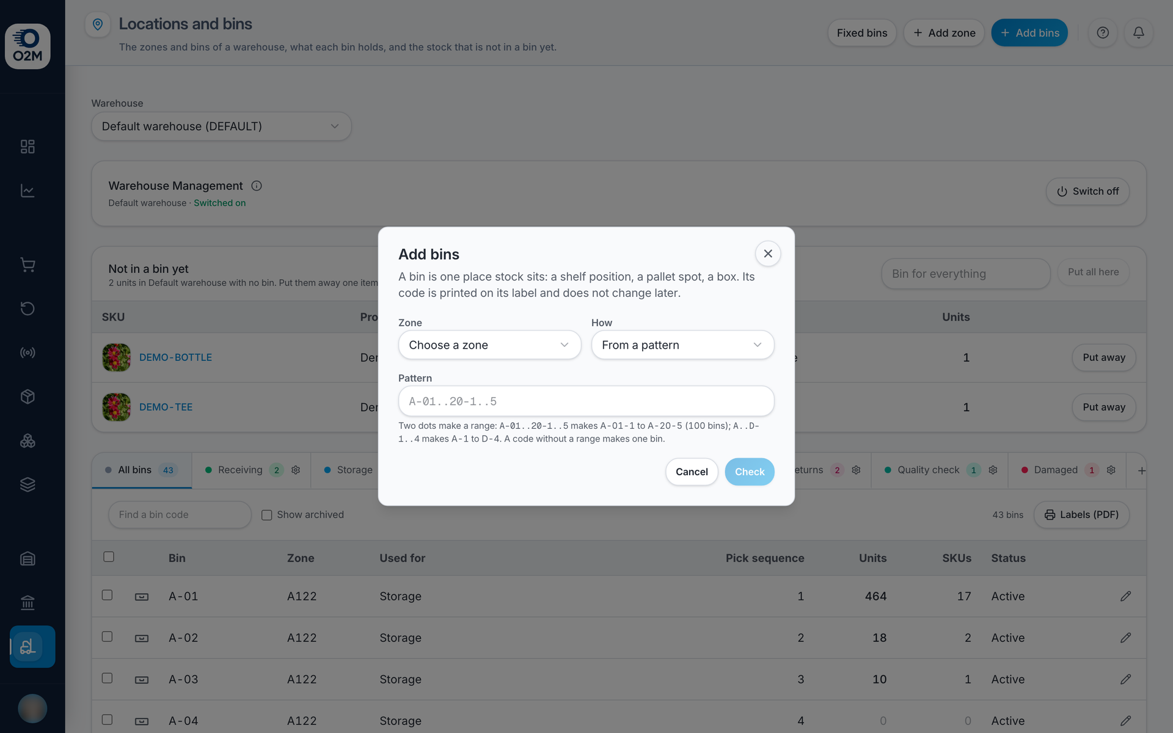The height and width of the screenshot is (733, 1173).
Task: Switch to the Quality check tab
Action: tap(940, 470)
